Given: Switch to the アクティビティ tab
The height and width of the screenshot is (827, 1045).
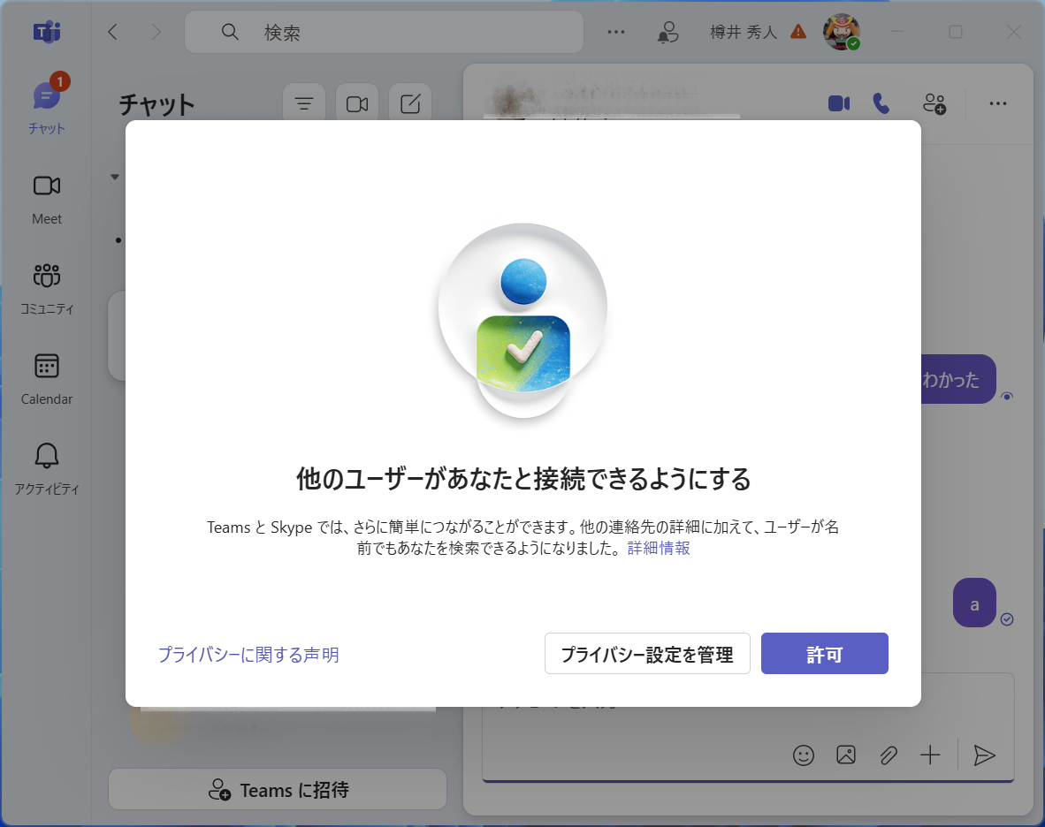Looking at the screenshot, I should [x=46, y=466].
